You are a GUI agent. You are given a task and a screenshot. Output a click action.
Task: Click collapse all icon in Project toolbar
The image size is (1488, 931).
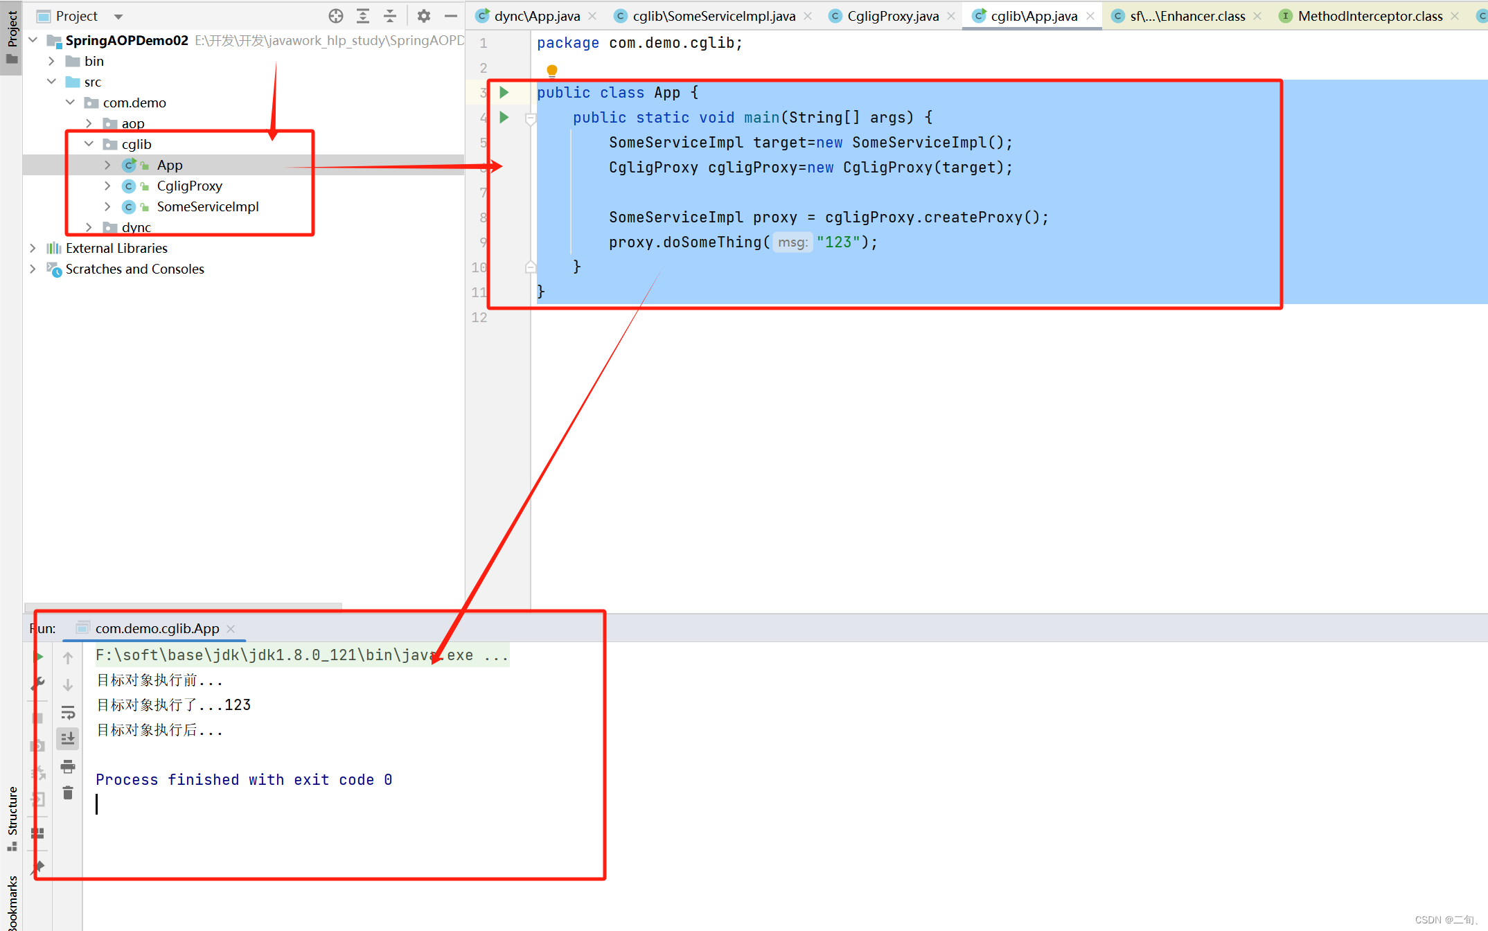pos(390,16)
